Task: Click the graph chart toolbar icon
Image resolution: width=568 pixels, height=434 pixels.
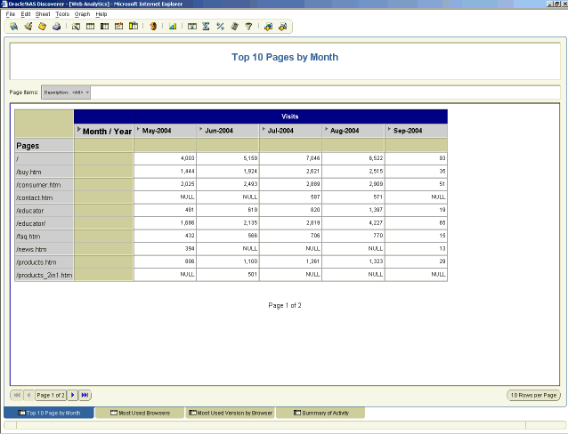Action: pos(173,27)
